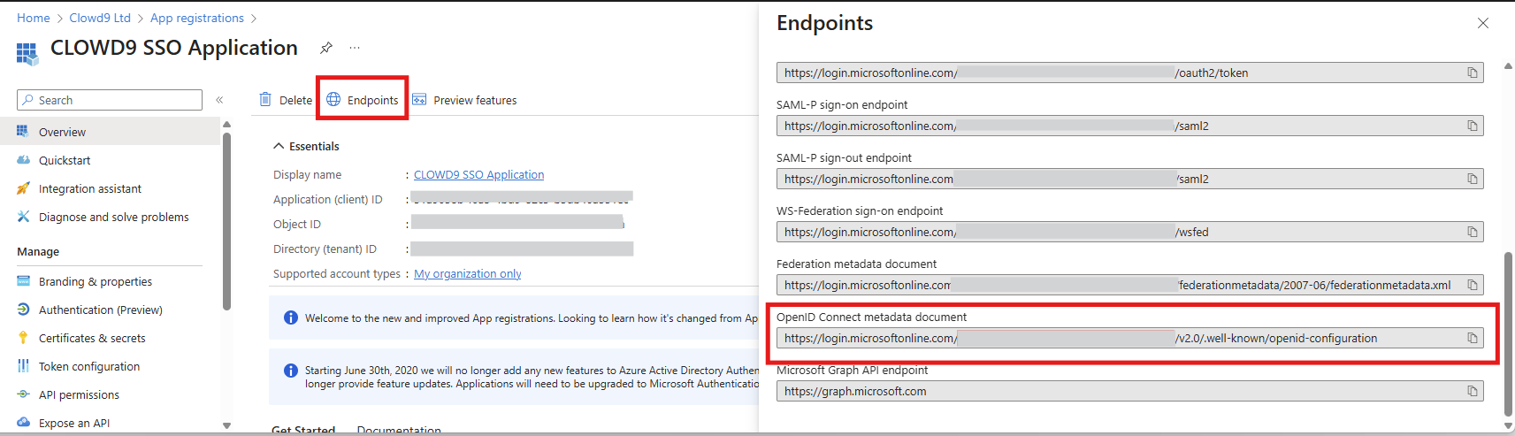Click the Endpoints panel scrollbar thumb
Screen dimensions: 1515x436
pos(1508,333)
